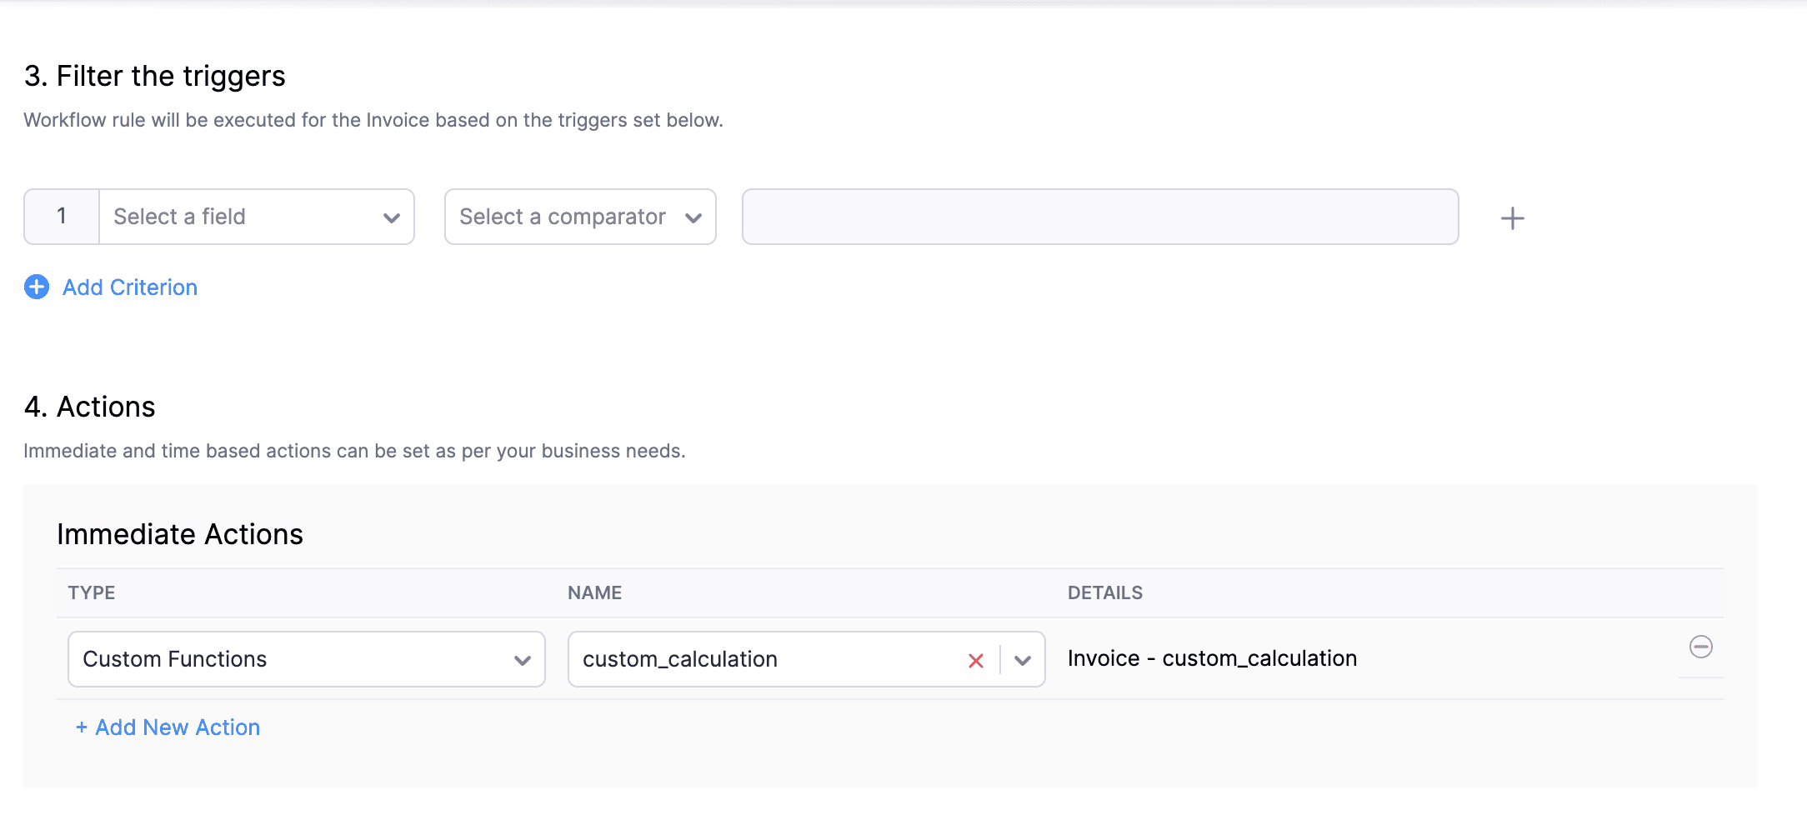Click the TYPE column header
1807x820 pixels.
click(x=92, y=592)
